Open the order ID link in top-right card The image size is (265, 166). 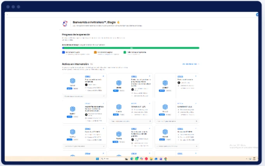(x=180, y=76)
